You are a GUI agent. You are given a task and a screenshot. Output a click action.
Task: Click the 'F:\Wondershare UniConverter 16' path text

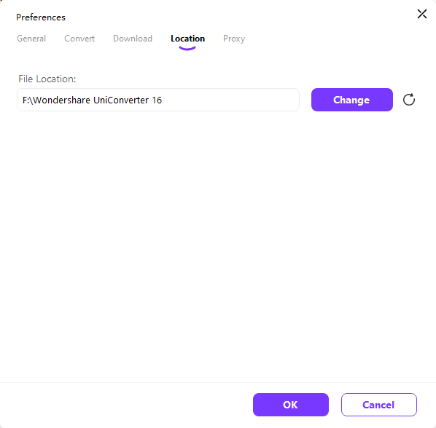click(92, 100)
